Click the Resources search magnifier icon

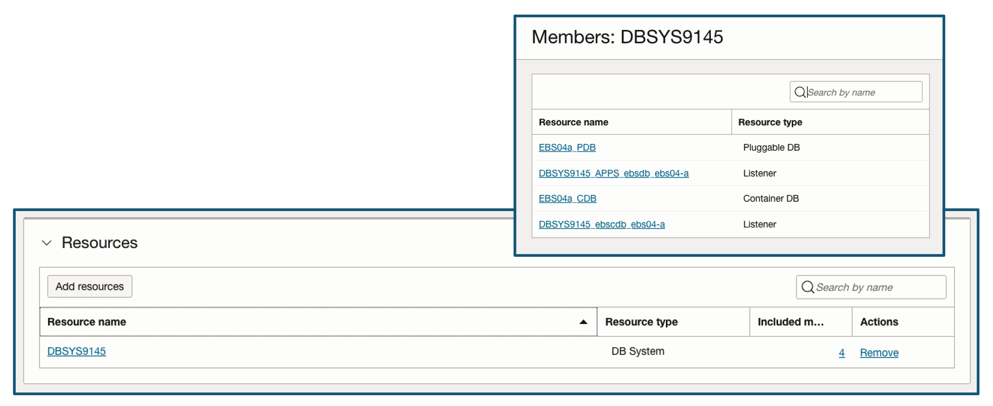(808, 287)
